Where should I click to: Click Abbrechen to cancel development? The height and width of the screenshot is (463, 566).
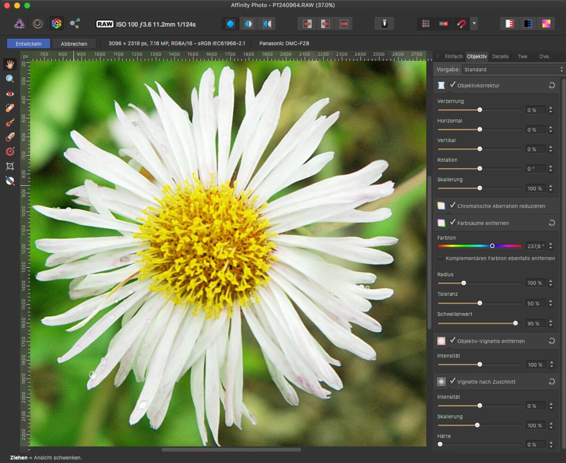pos(74,43)
